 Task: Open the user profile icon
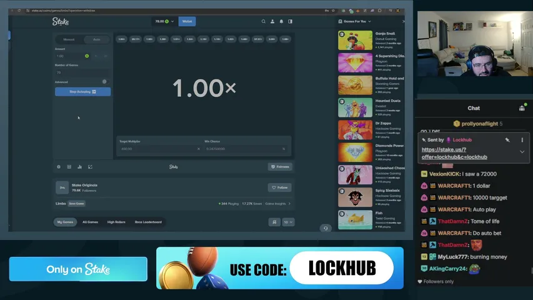[x=272, y=21]
